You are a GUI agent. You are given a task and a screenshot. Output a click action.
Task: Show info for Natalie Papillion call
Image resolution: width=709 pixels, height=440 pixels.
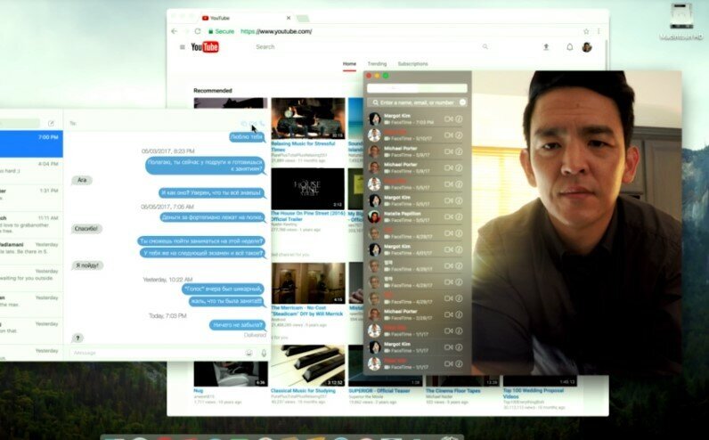click(x=459, y=217)
